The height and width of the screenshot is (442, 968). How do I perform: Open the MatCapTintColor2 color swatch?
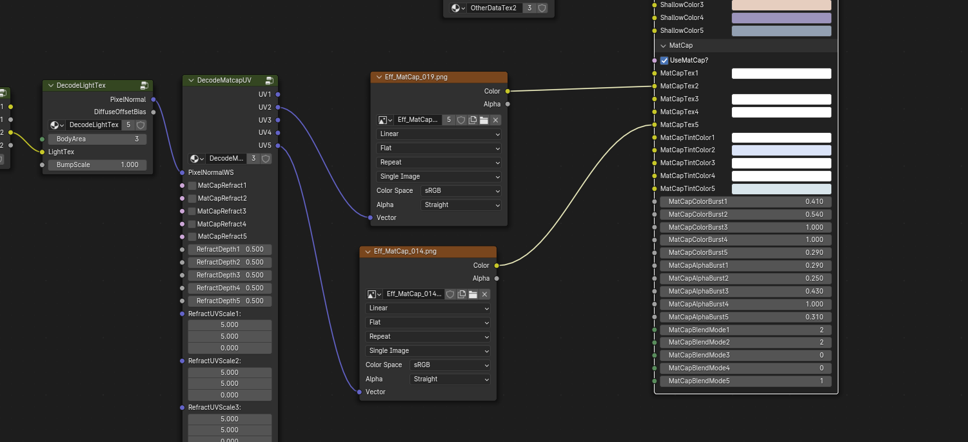(781, 150)
